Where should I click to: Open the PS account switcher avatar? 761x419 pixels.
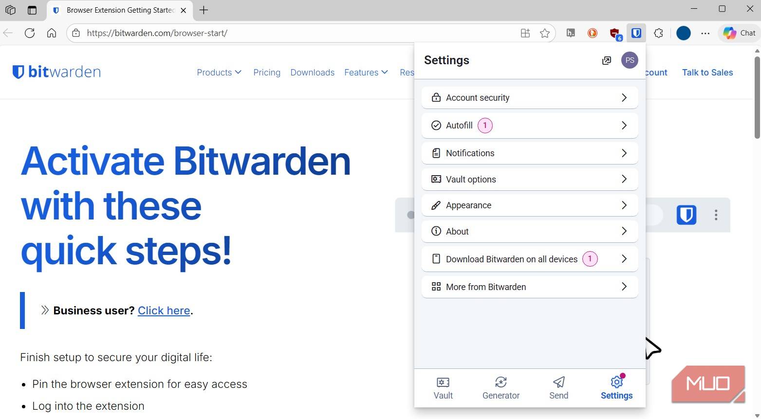click(630, 60)
